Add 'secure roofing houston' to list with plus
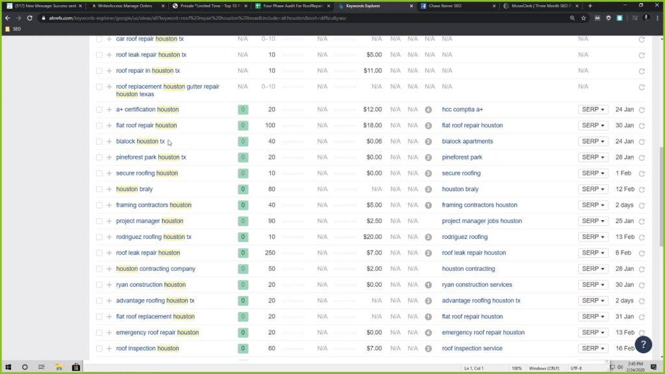 pos(109,173)
